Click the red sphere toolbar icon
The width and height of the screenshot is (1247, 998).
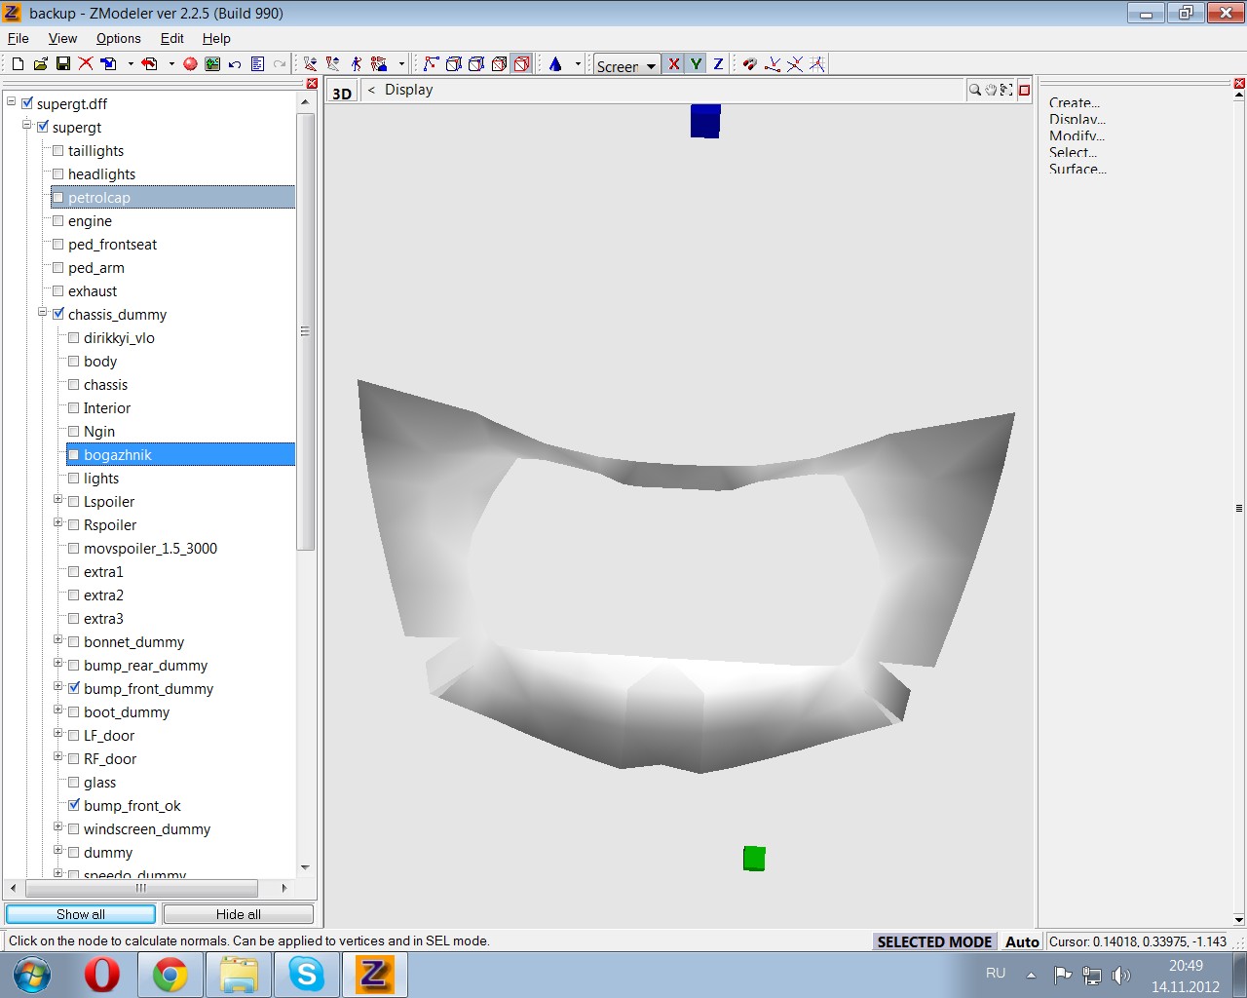(x=190, y=64)
